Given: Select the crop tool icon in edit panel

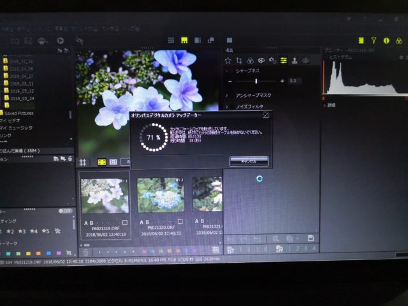Looking at the screenshot, I should tap(238, 61).
